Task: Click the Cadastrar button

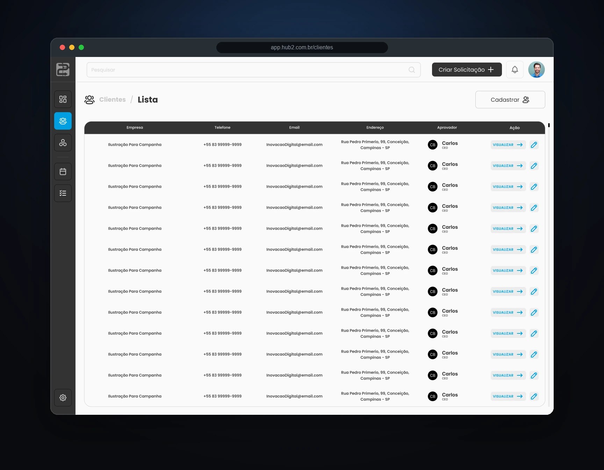Action: pos(510,100)
